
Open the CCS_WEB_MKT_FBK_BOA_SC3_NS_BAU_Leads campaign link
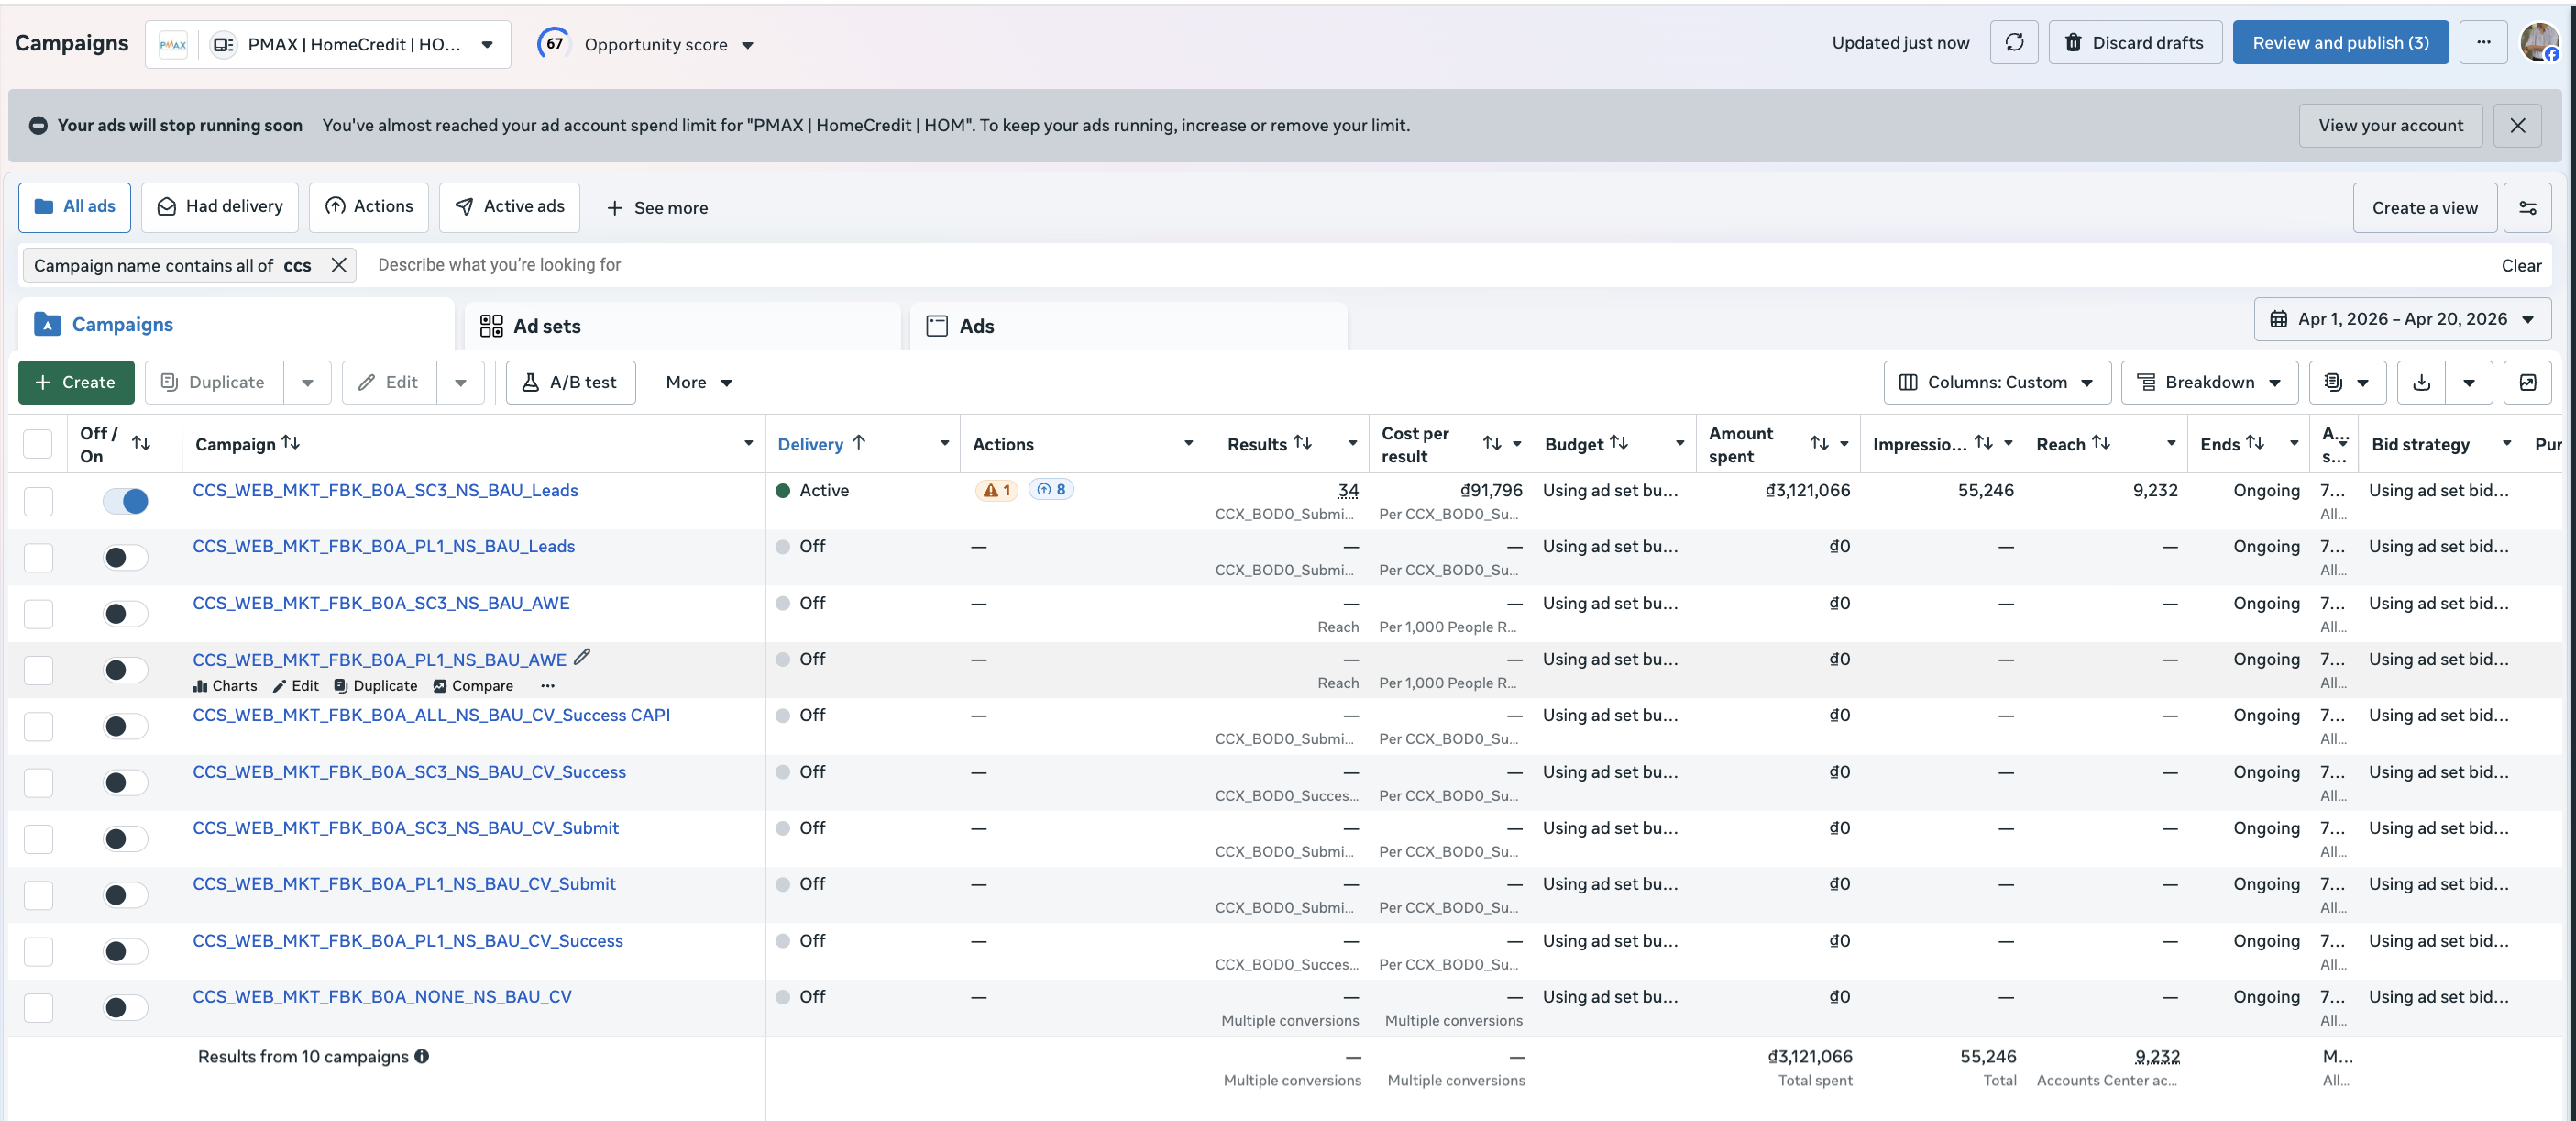(385, 491)
